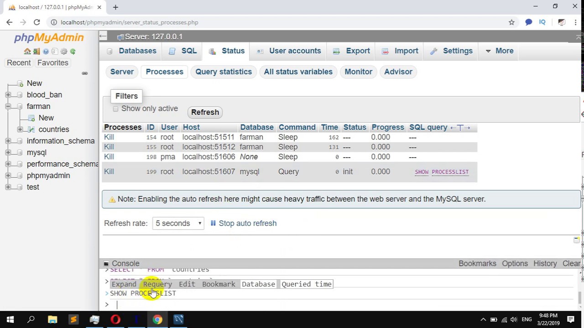The height and width of the screenshot is (328, 584).
Task: Expand test database tree node
Action: tap(8, 187)
